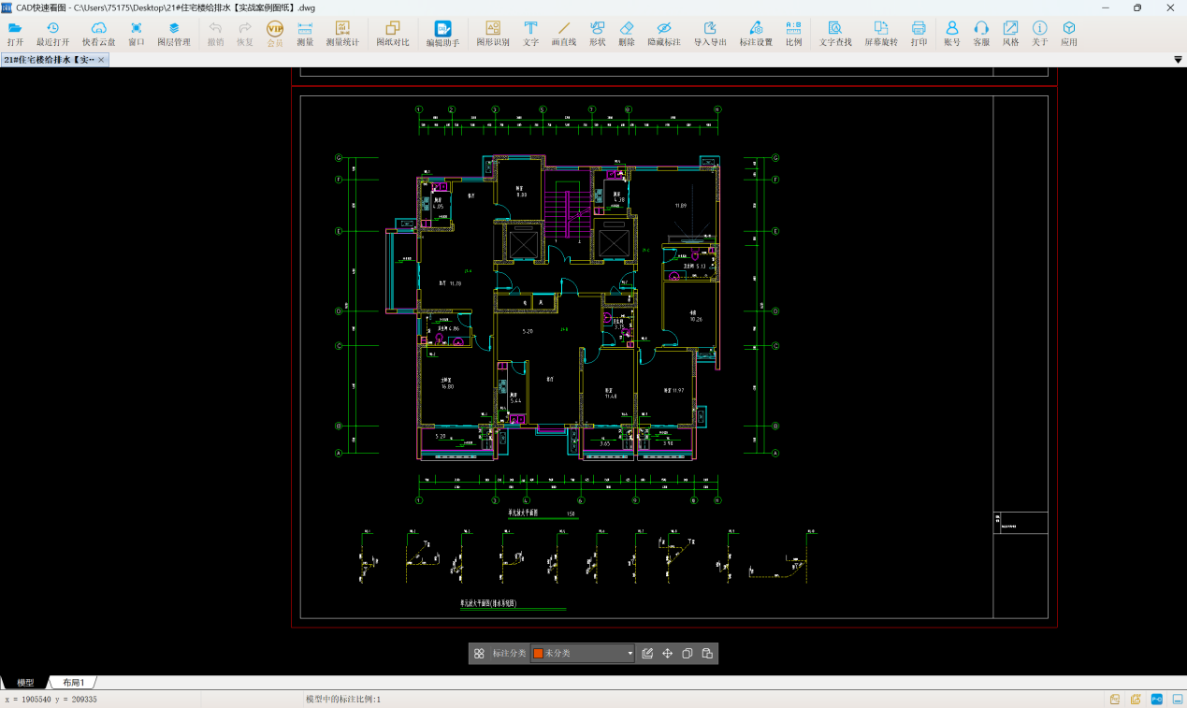Viewport: 1187px width, 708px height.
Task: Select the 画直线 line tool
Action: point(564,34)
